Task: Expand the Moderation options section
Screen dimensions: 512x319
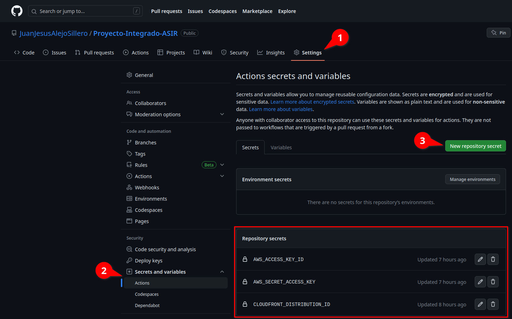Action: (x=222, y=114)
